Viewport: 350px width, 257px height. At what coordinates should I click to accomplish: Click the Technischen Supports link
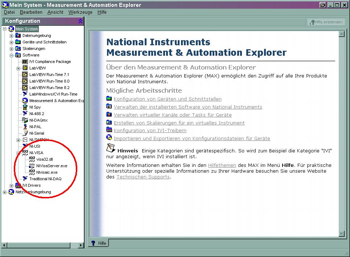click(143, 177)
